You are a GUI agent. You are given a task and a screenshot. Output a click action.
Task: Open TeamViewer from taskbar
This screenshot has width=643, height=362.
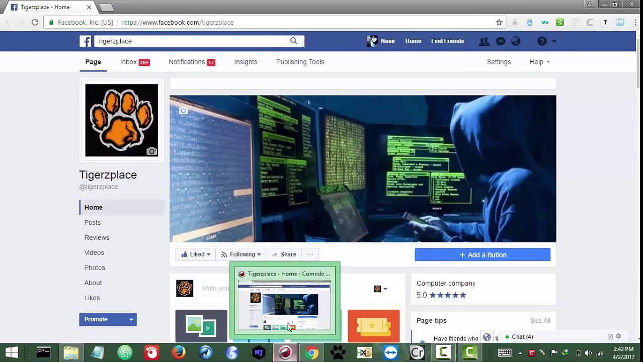pyautogui.click(x=391, y=352)
